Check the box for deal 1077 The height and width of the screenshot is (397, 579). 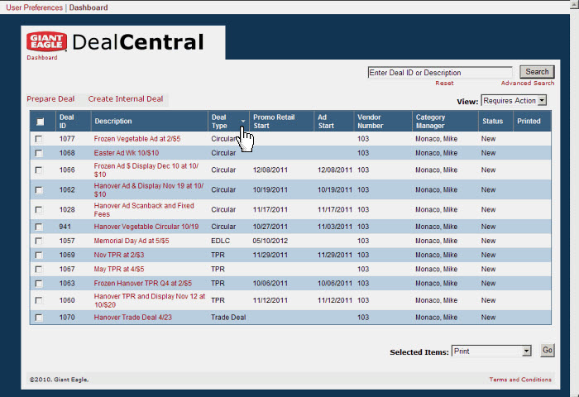38,139
